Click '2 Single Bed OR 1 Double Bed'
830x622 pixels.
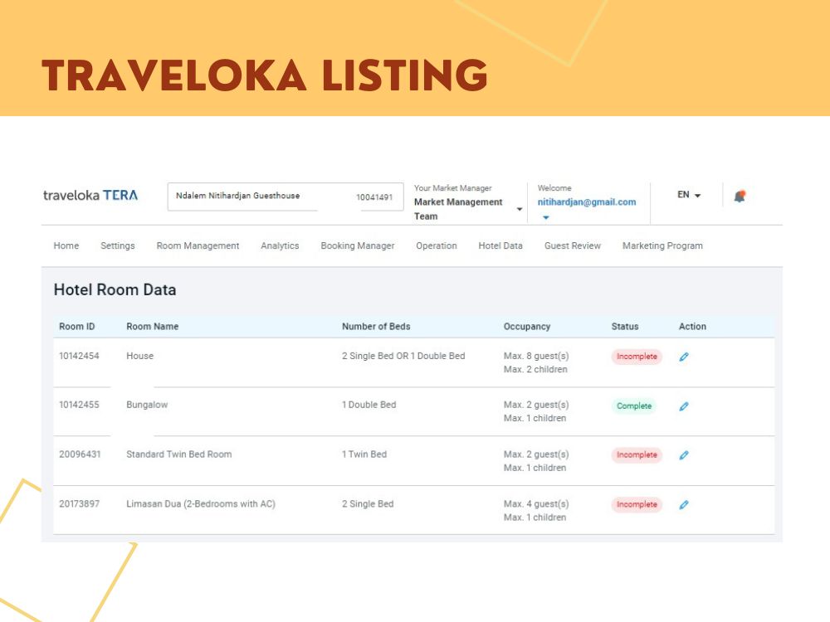pos(403,356)
